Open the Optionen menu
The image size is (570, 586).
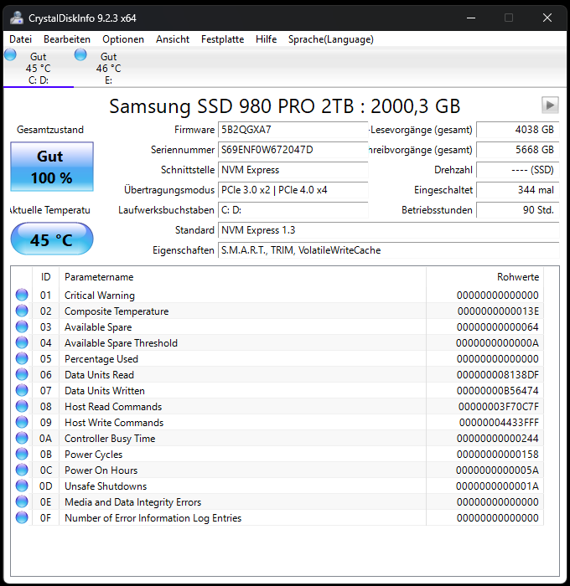123,39
